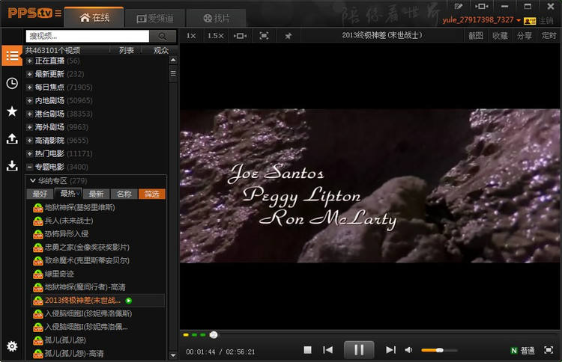Select video 地狱神探(基努里维斯)

pos(79,207)
